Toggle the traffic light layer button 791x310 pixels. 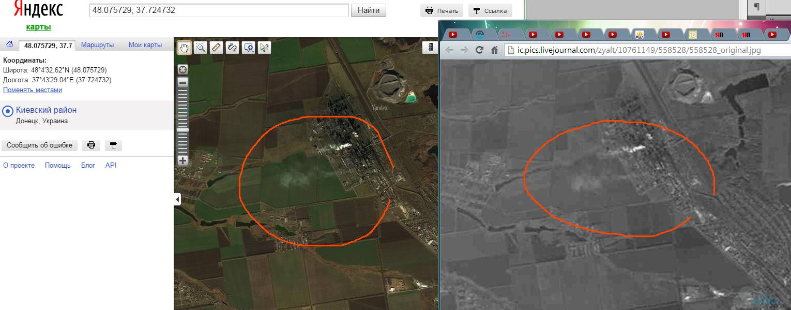(430, 47)
